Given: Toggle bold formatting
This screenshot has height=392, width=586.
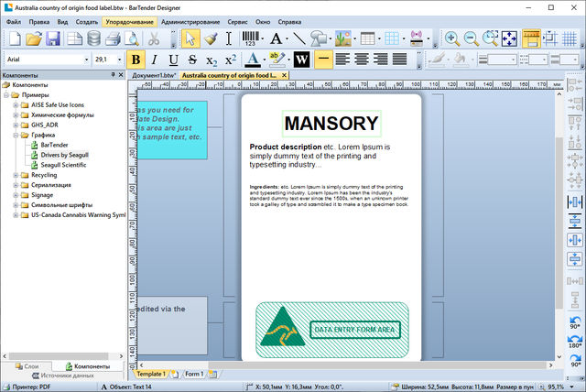Looking at the screenshot, I should [x=136, y=60].
